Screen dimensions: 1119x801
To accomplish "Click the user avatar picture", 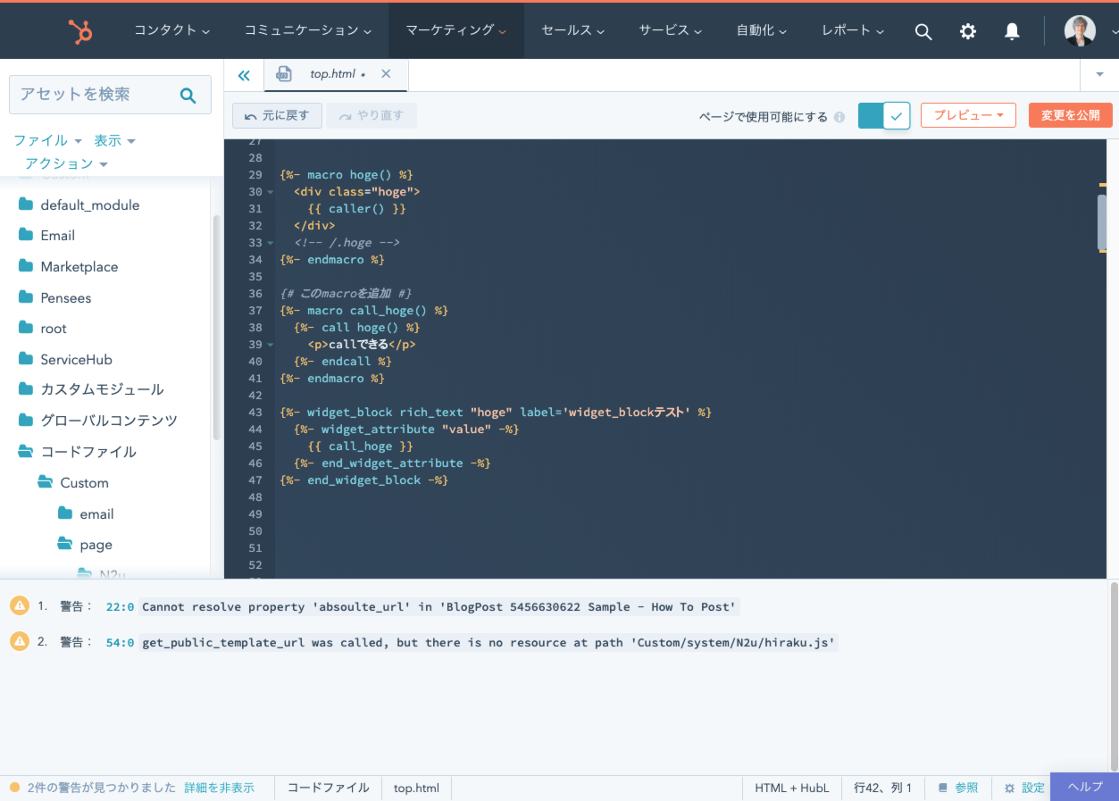I will [x=1080, y=31].
